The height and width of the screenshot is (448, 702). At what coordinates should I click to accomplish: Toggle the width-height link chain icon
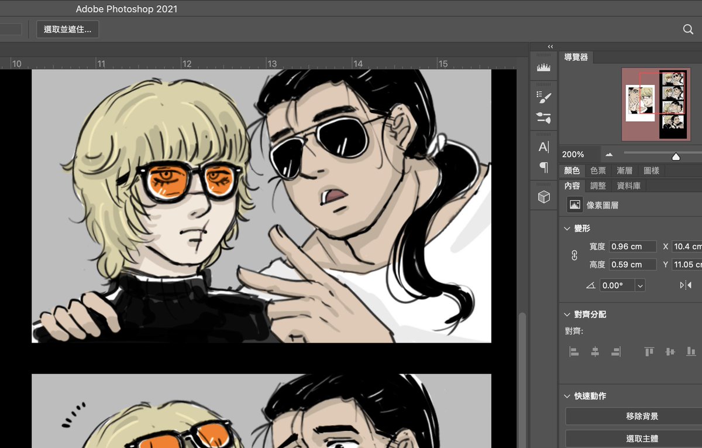pyautogui.click(x=574, y=256)
